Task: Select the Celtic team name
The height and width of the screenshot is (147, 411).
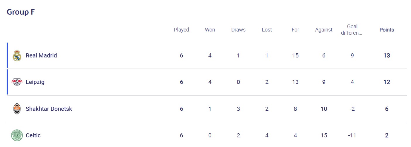Action: (33, 135)
